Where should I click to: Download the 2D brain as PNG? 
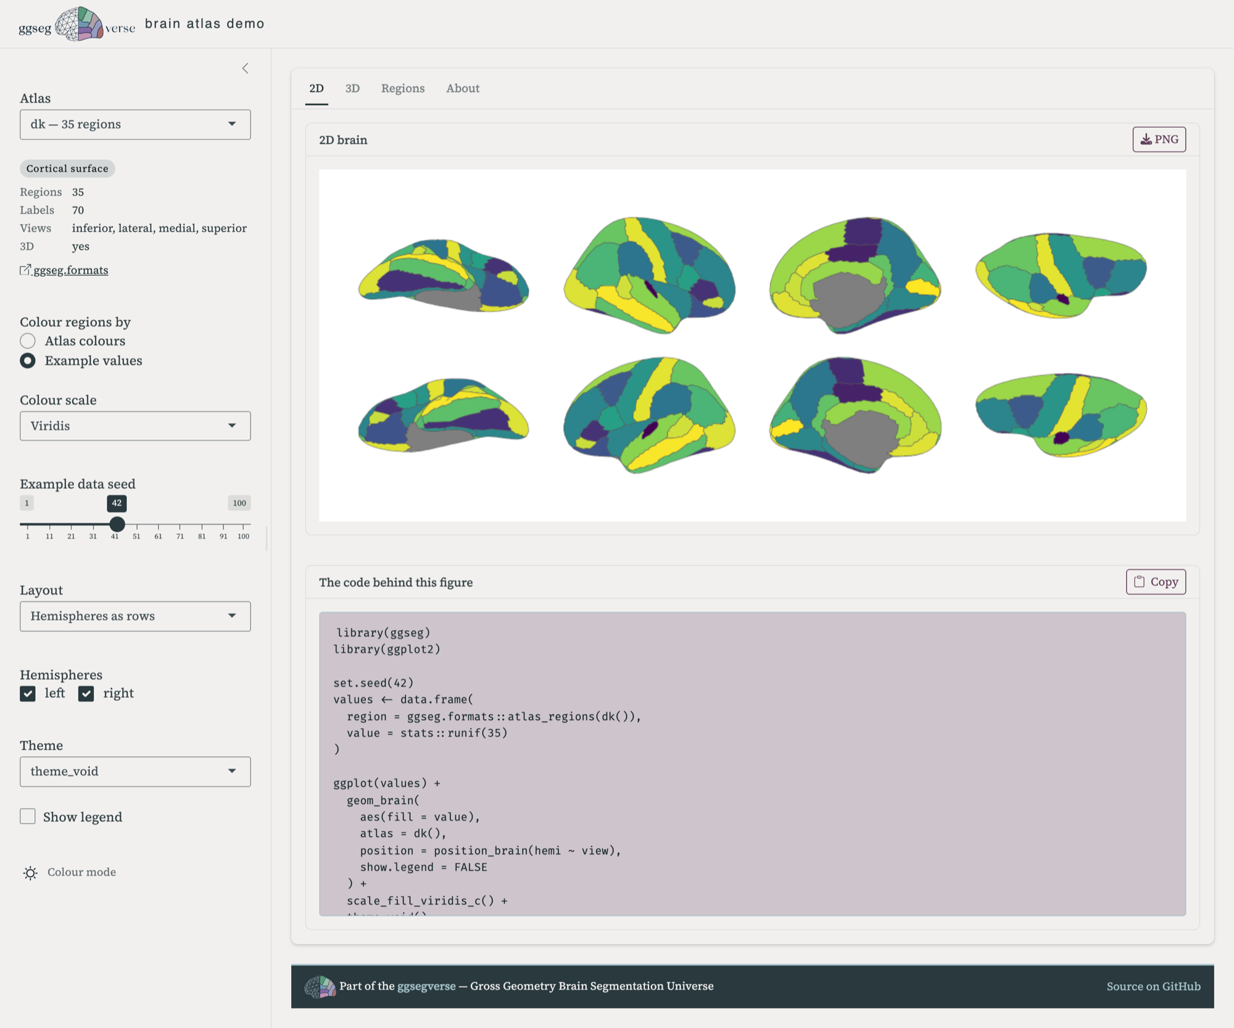click(1159, 139)
